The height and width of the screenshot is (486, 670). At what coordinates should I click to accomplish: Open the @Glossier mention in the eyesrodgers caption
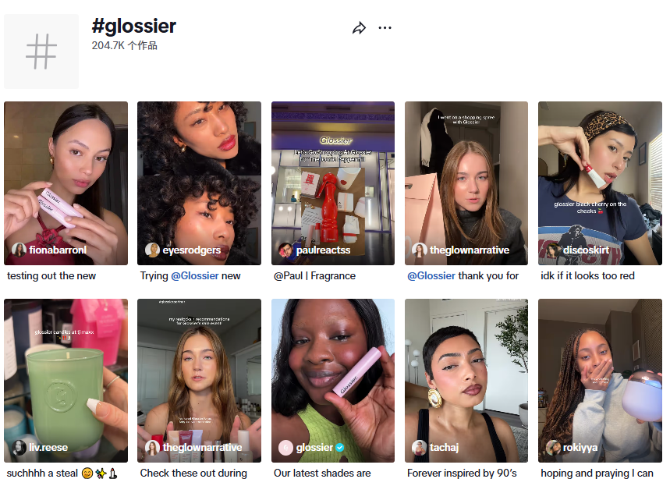[x=195, y=276]
